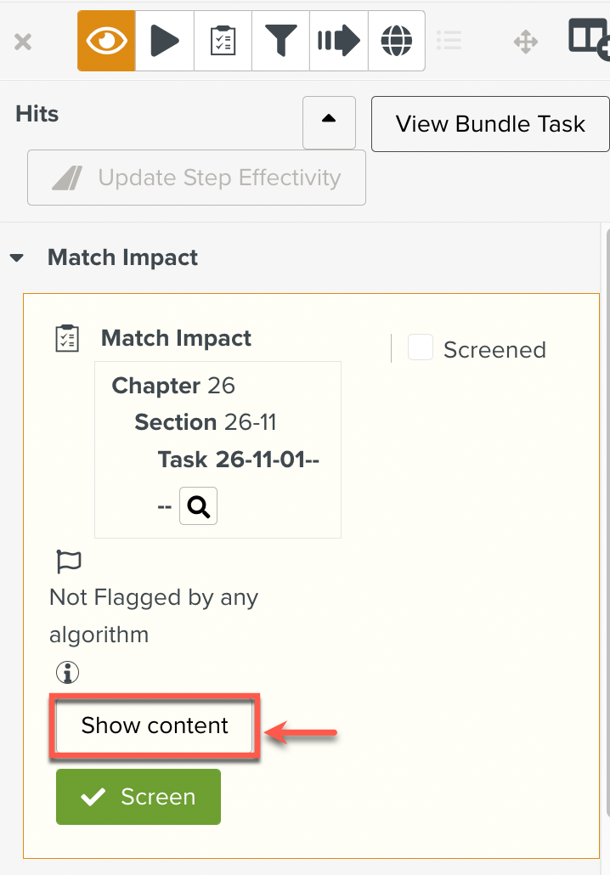This screenshot has width=610, height=875.
Task: Open the View Bundle Task panel
Action: pos(490,123)
